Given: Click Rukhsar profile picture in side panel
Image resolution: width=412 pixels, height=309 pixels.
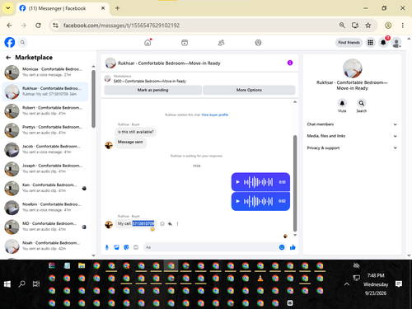Looking at the screenshot, I should (x=353, y=68).
